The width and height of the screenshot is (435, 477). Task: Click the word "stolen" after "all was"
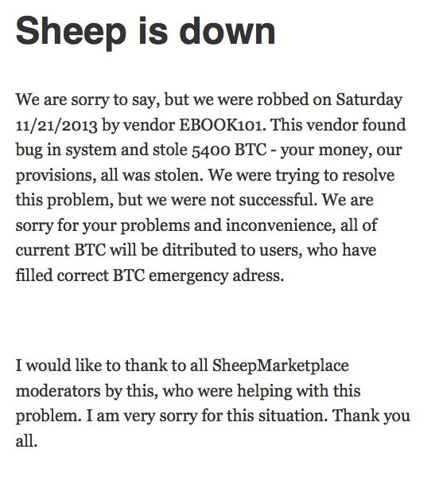coord(179,175)
